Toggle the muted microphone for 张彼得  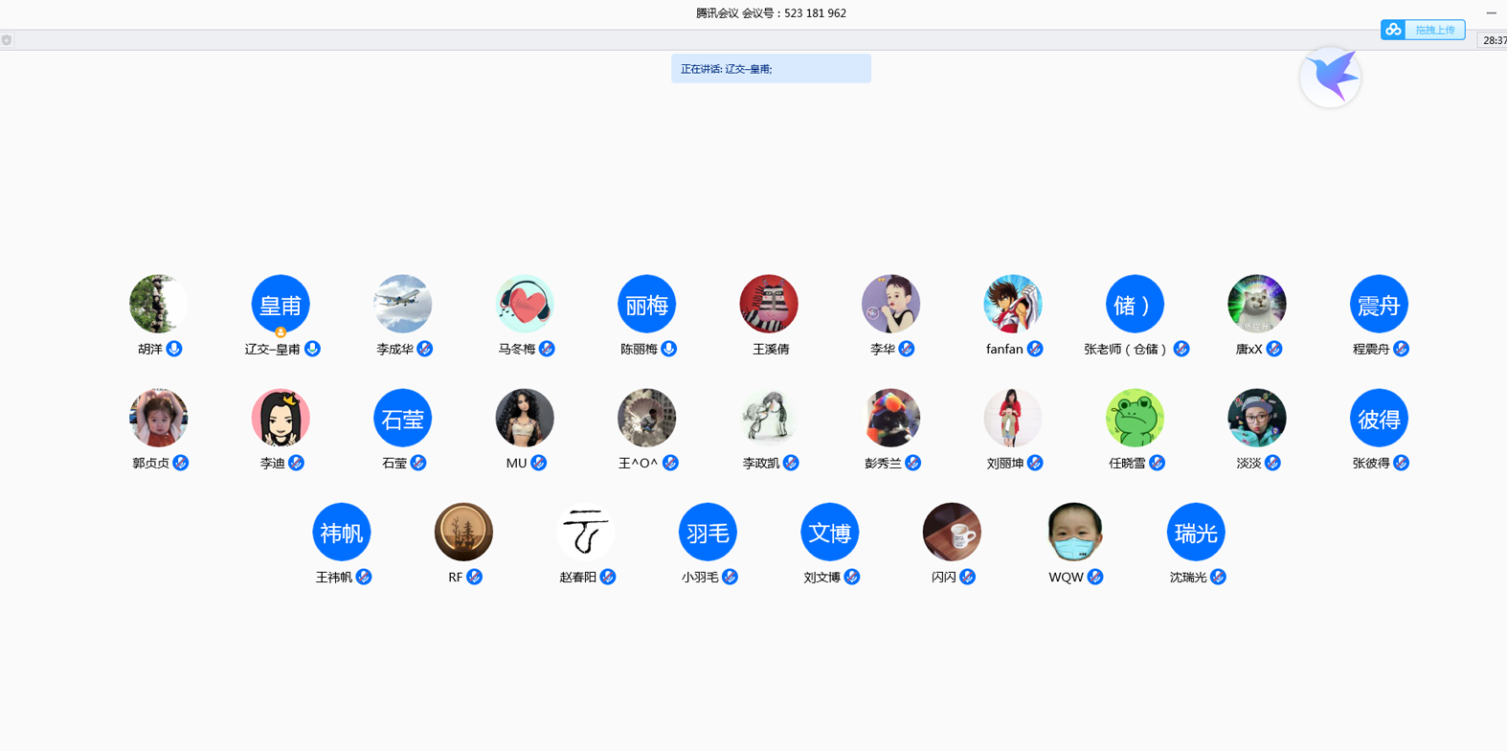tap(1401, 463)
